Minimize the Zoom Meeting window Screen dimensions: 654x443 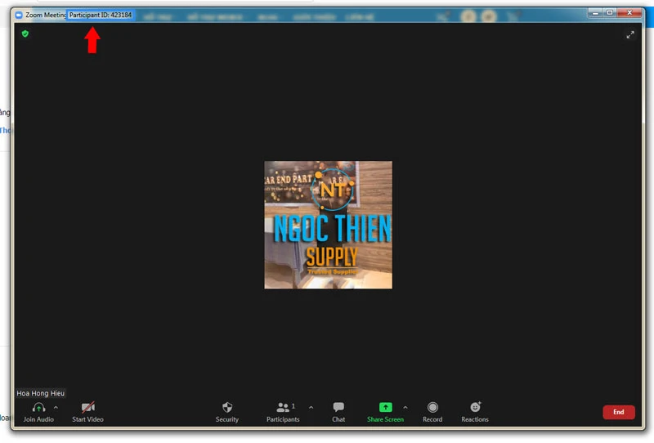[595, 11]
